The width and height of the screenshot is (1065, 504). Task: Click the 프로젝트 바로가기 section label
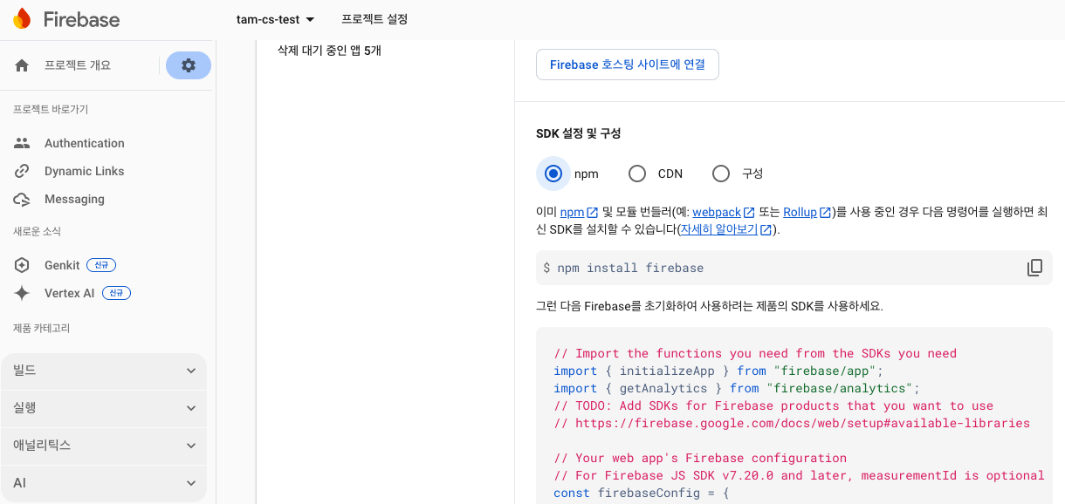point(51,109)
